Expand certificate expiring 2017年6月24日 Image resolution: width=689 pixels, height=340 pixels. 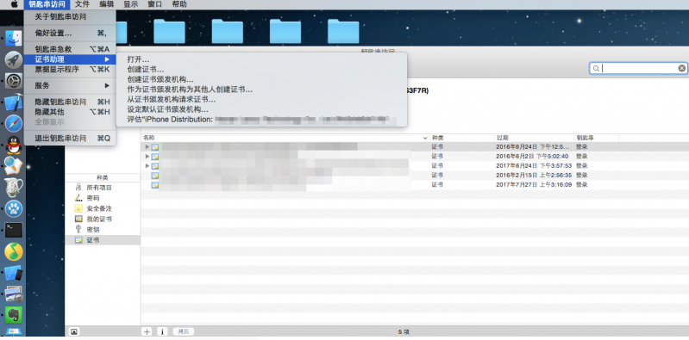147,166
